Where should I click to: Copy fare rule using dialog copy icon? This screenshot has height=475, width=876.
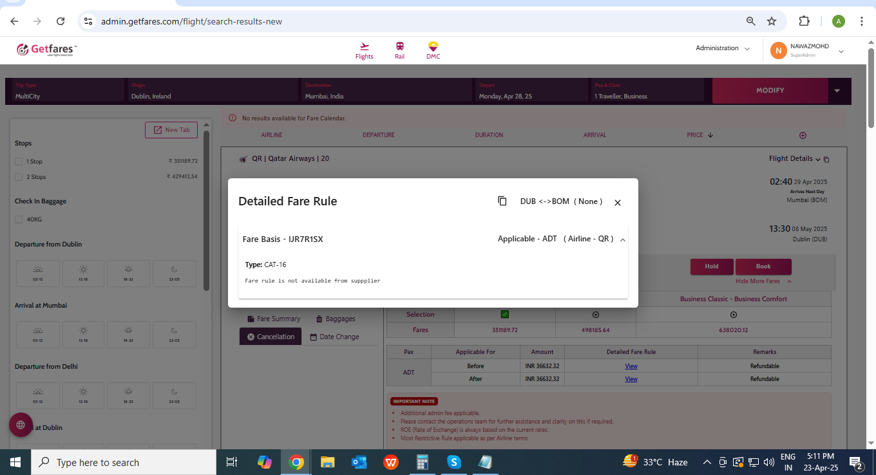coord(502,201)
